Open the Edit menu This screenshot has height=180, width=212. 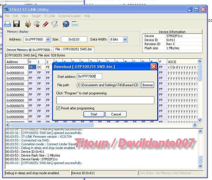coord(15,16)
